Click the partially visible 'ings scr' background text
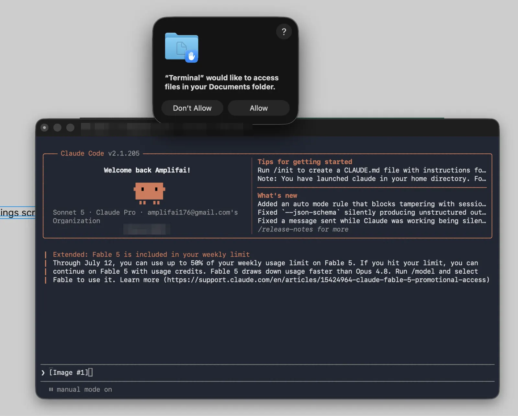518x416 pixels. [x=17, y=213]
